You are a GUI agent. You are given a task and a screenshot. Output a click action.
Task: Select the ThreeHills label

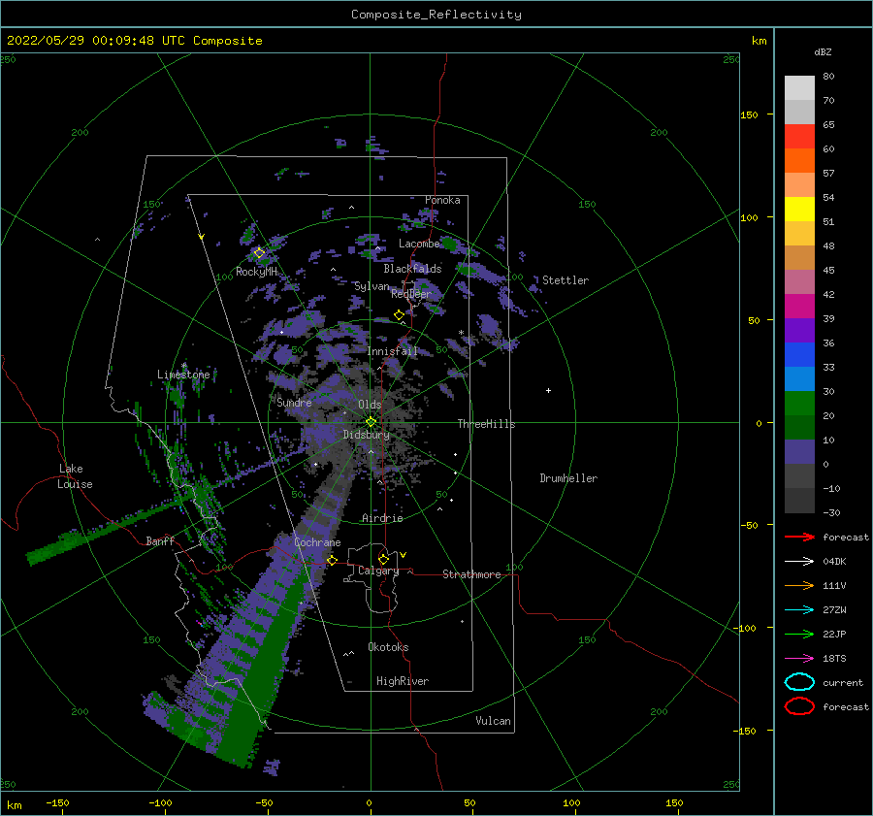(487, 424)
